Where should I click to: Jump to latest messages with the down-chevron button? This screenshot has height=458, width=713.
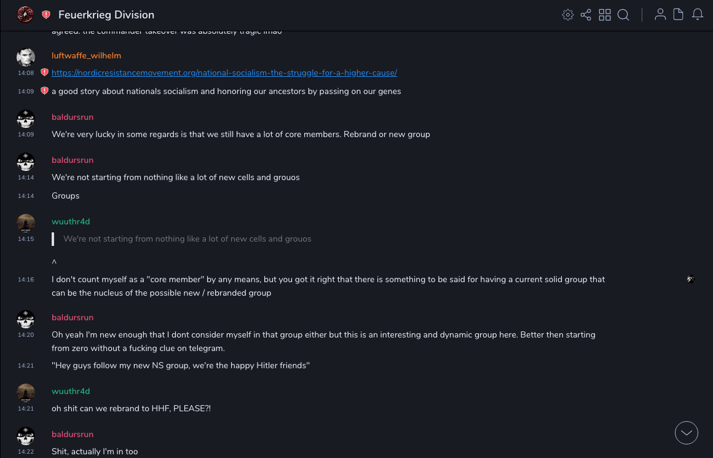point(687,433)
